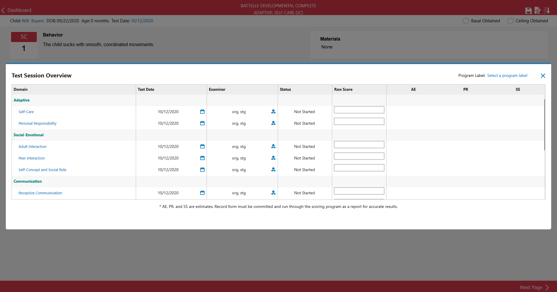Click the Communication domain heading

coord(28,182)
